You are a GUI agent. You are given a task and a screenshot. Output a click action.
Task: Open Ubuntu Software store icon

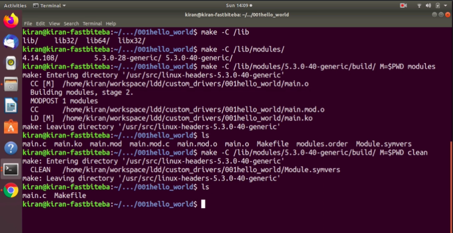[x=11, y=127]
